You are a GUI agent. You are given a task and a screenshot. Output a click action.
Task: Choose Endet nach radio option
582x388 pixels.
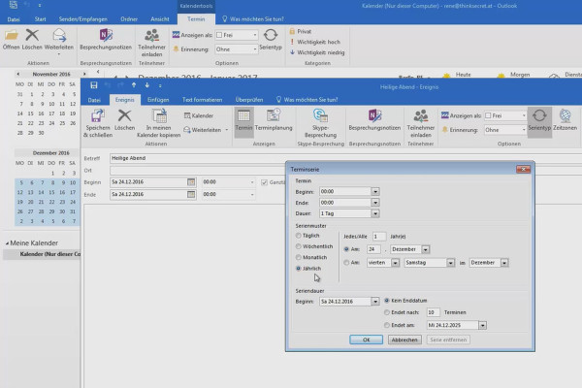(387, 312)
